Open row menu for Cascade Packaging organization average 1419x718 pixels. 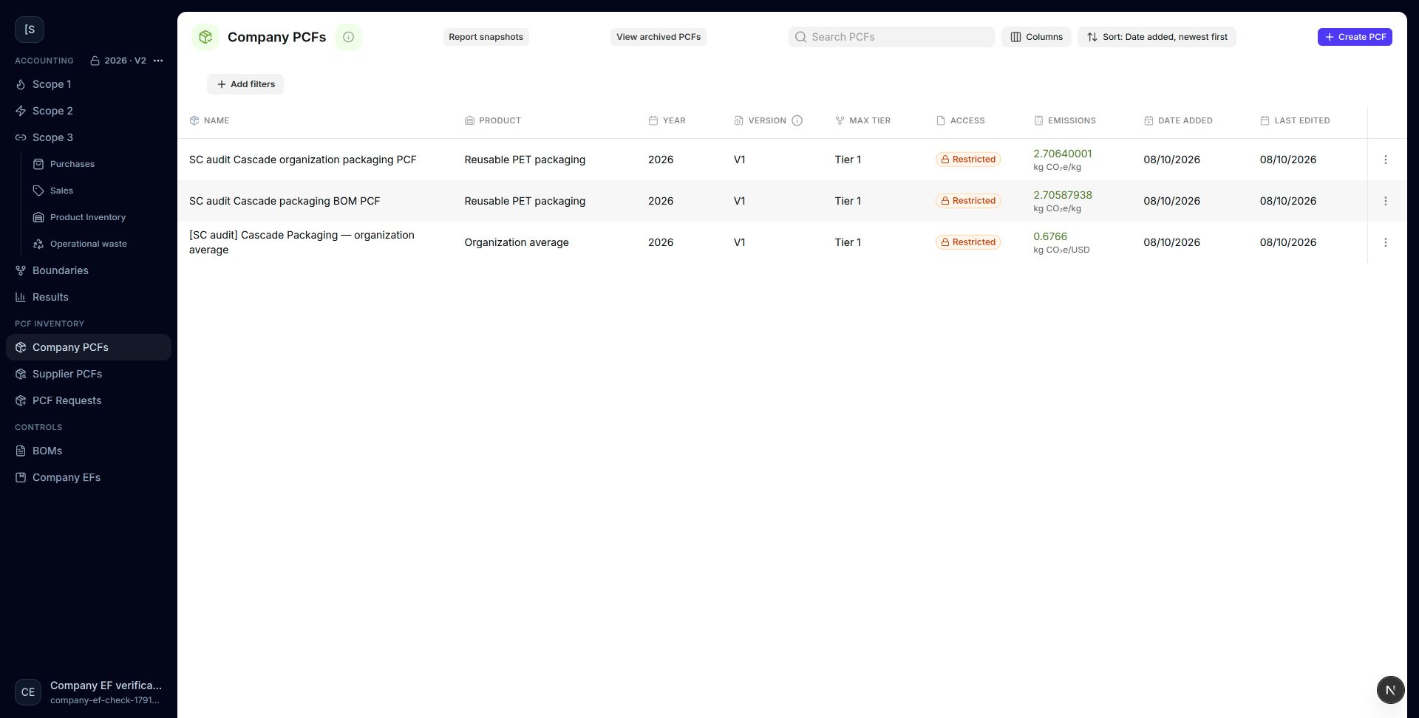click(x=1386, y=242)
